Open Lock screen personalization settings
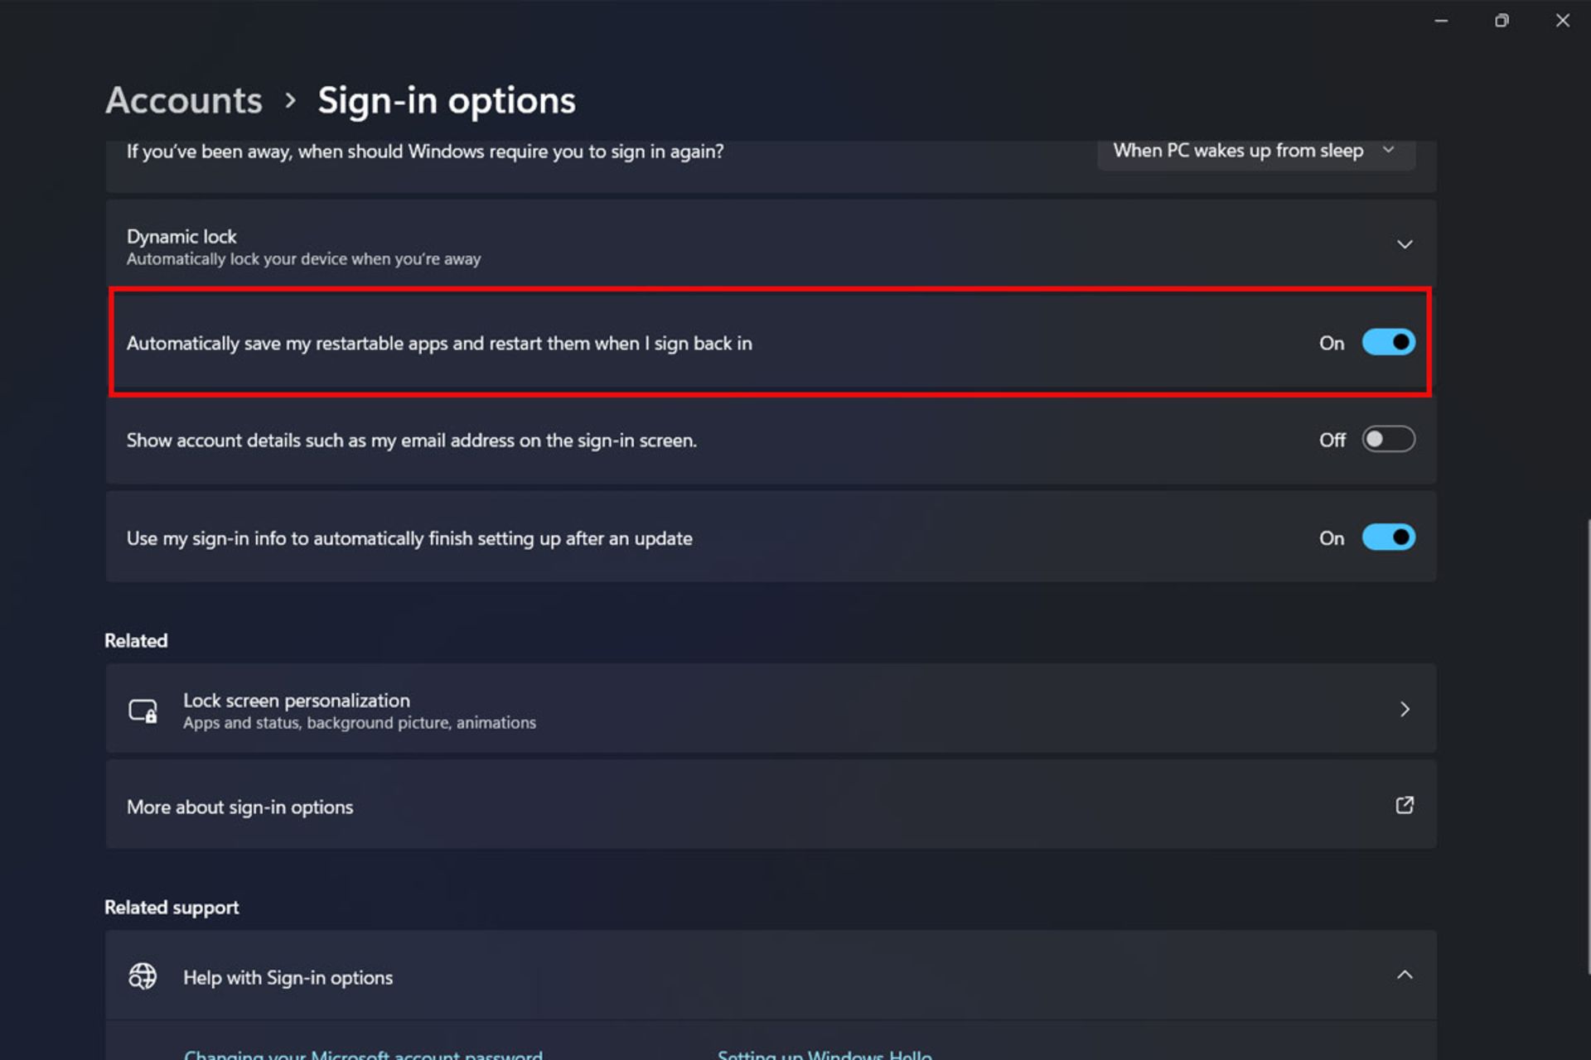 297,701
